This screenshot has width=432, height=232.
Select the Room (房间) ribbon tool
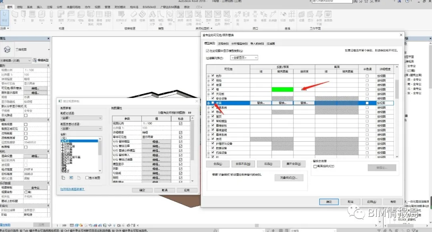[180, 16]
